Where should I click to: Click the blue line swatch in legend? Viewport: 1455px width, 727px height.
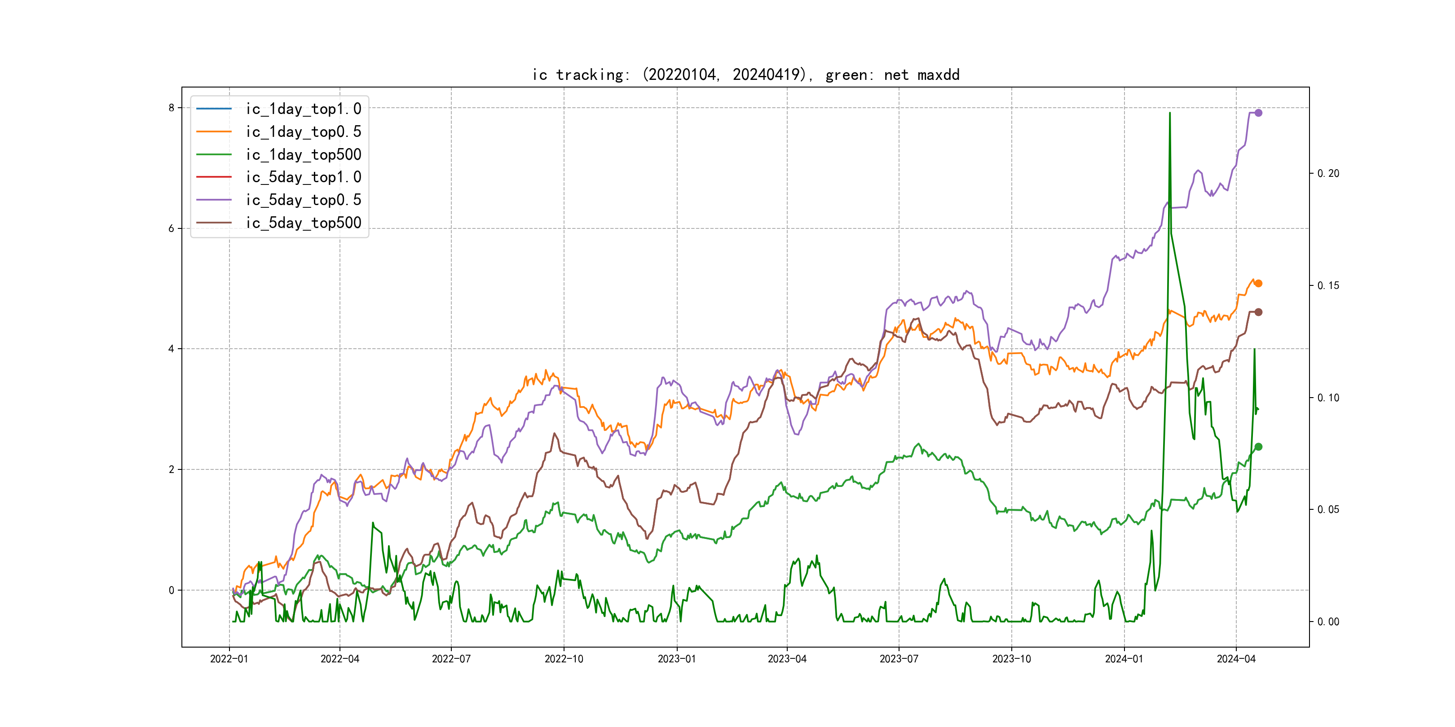point(213,108)
